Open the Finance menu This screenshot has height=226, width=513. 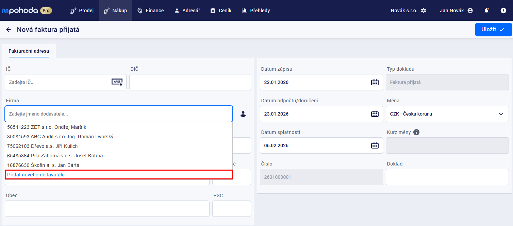pos(150,11)
